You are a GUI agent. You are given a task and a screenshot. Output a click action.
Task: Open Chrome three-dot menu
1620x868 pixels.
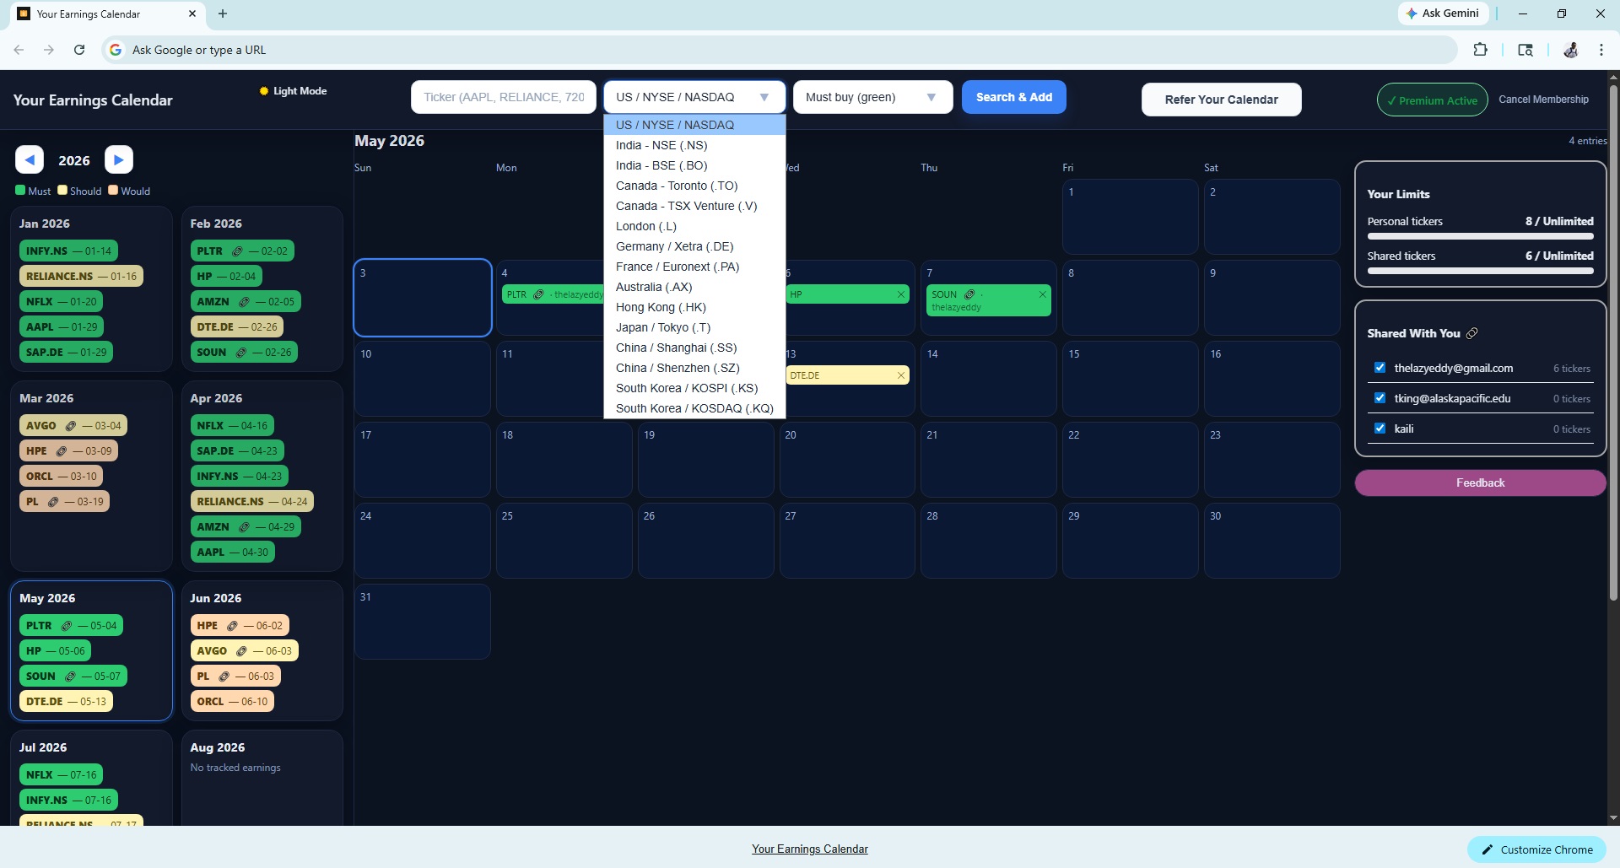[1601, 50]
